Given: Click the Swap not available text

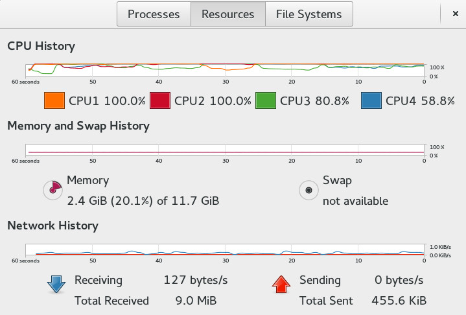Looking at the screenshot, I should (x=355, y=201).
